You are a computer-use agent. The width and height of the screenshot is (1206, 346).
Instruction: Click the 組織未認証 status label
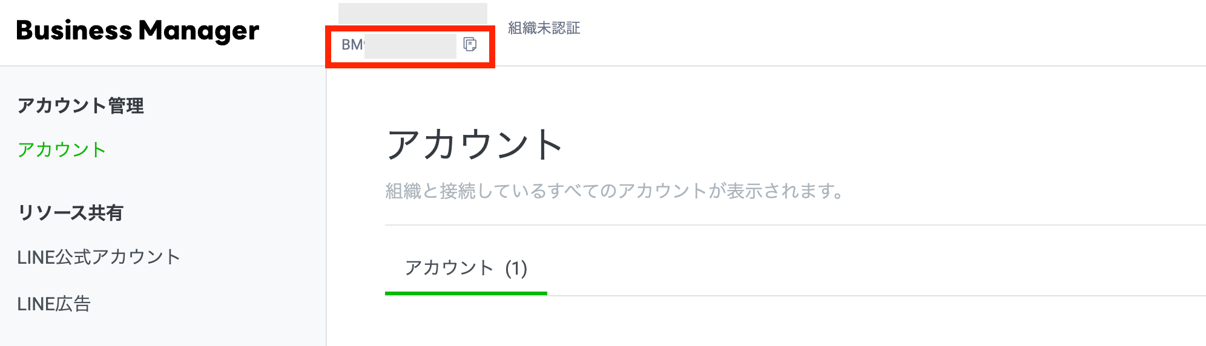click(x=544, y=28)
